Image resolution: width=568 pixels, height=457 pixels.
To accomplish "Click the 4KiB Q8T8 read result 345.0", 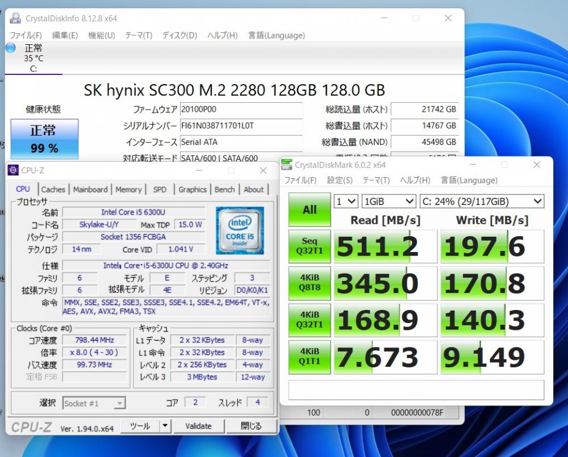I will 386,283.
